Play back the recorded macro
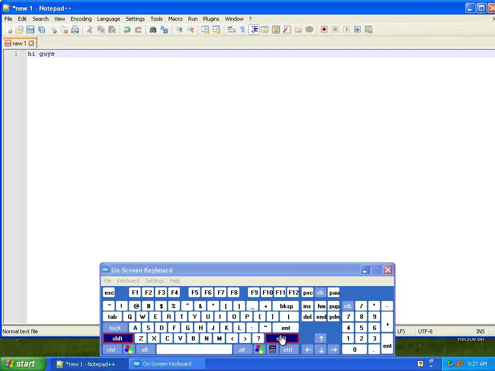Image resolution: width=495 pixels, height=371 pixels. tap(346, 29)
